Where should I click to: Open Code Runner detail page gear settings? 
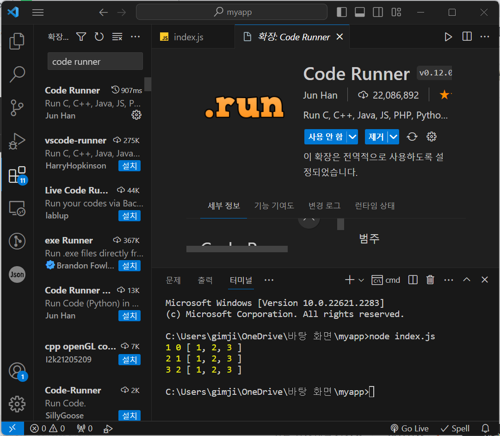tap(432, 137)
